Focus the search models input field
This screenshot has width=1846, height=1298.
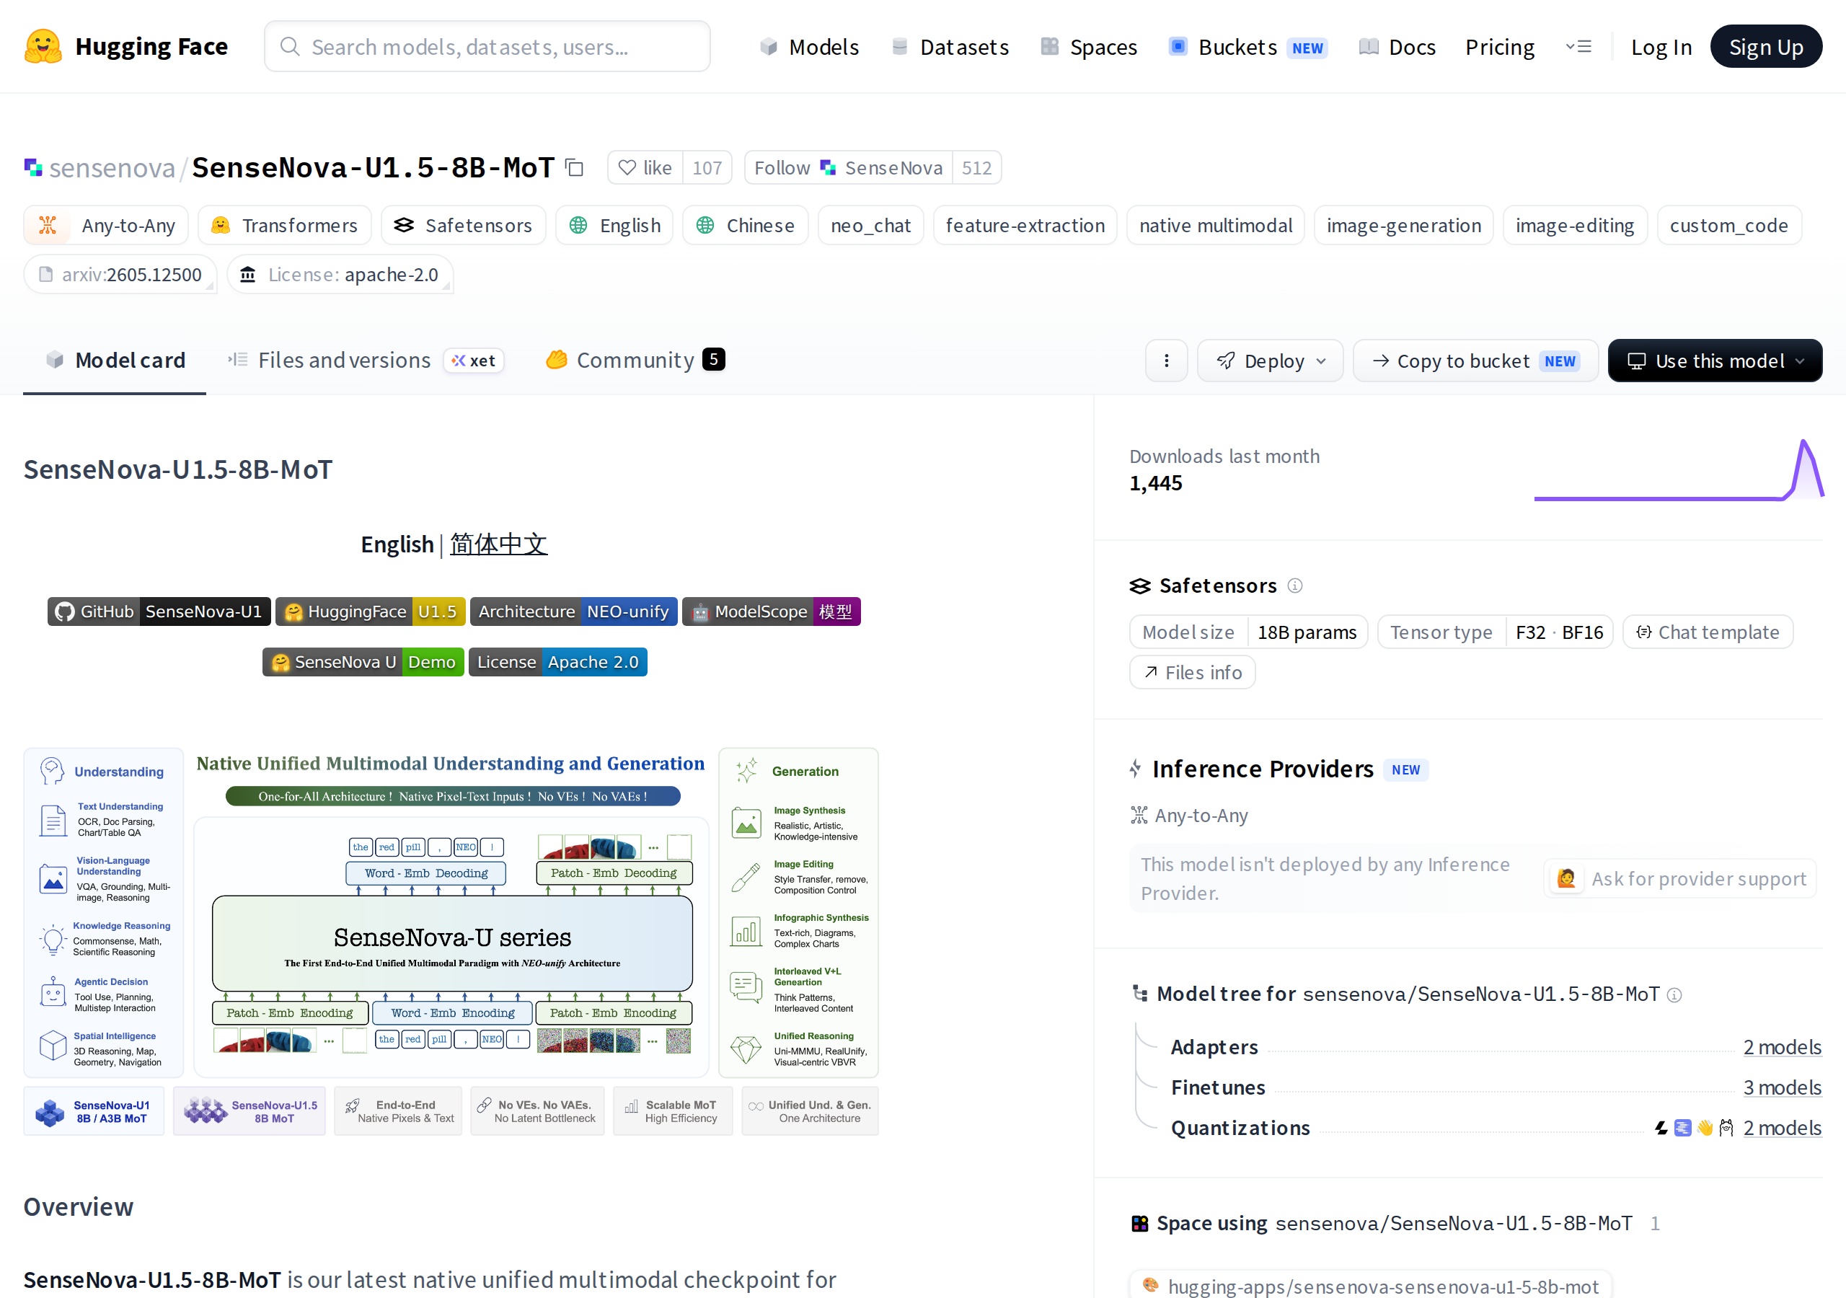[487, 47]
